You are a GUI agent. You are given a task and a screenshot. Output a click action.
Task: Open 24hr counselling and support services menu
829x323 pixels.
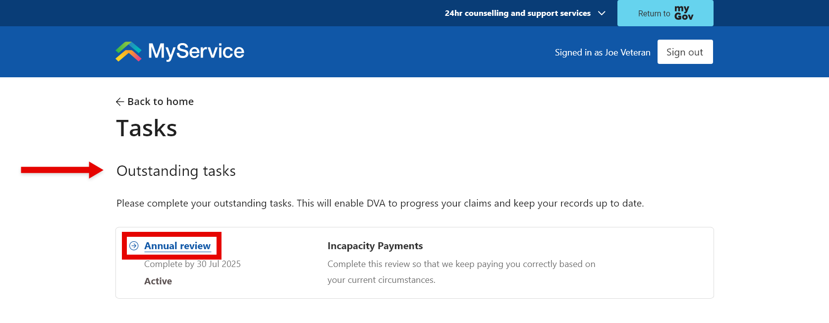(517, 13)
